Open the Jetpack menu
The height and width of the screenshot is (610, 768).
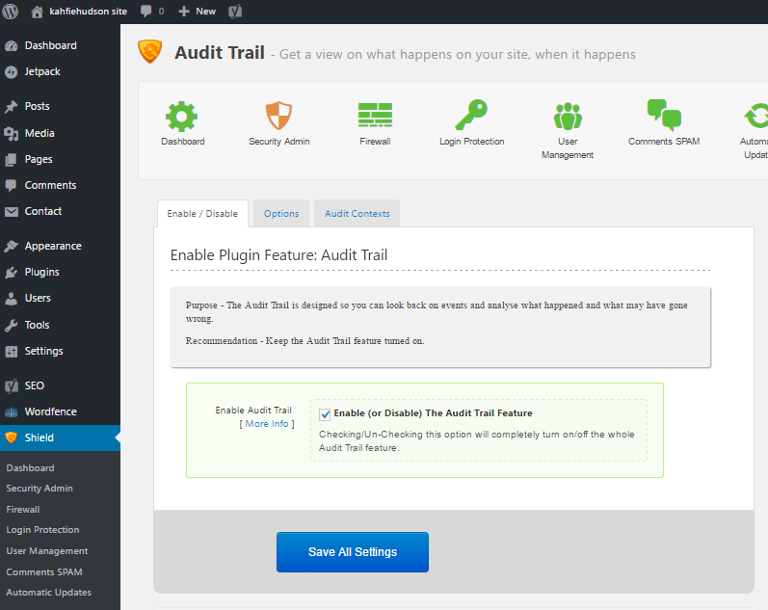click(60, 71)
